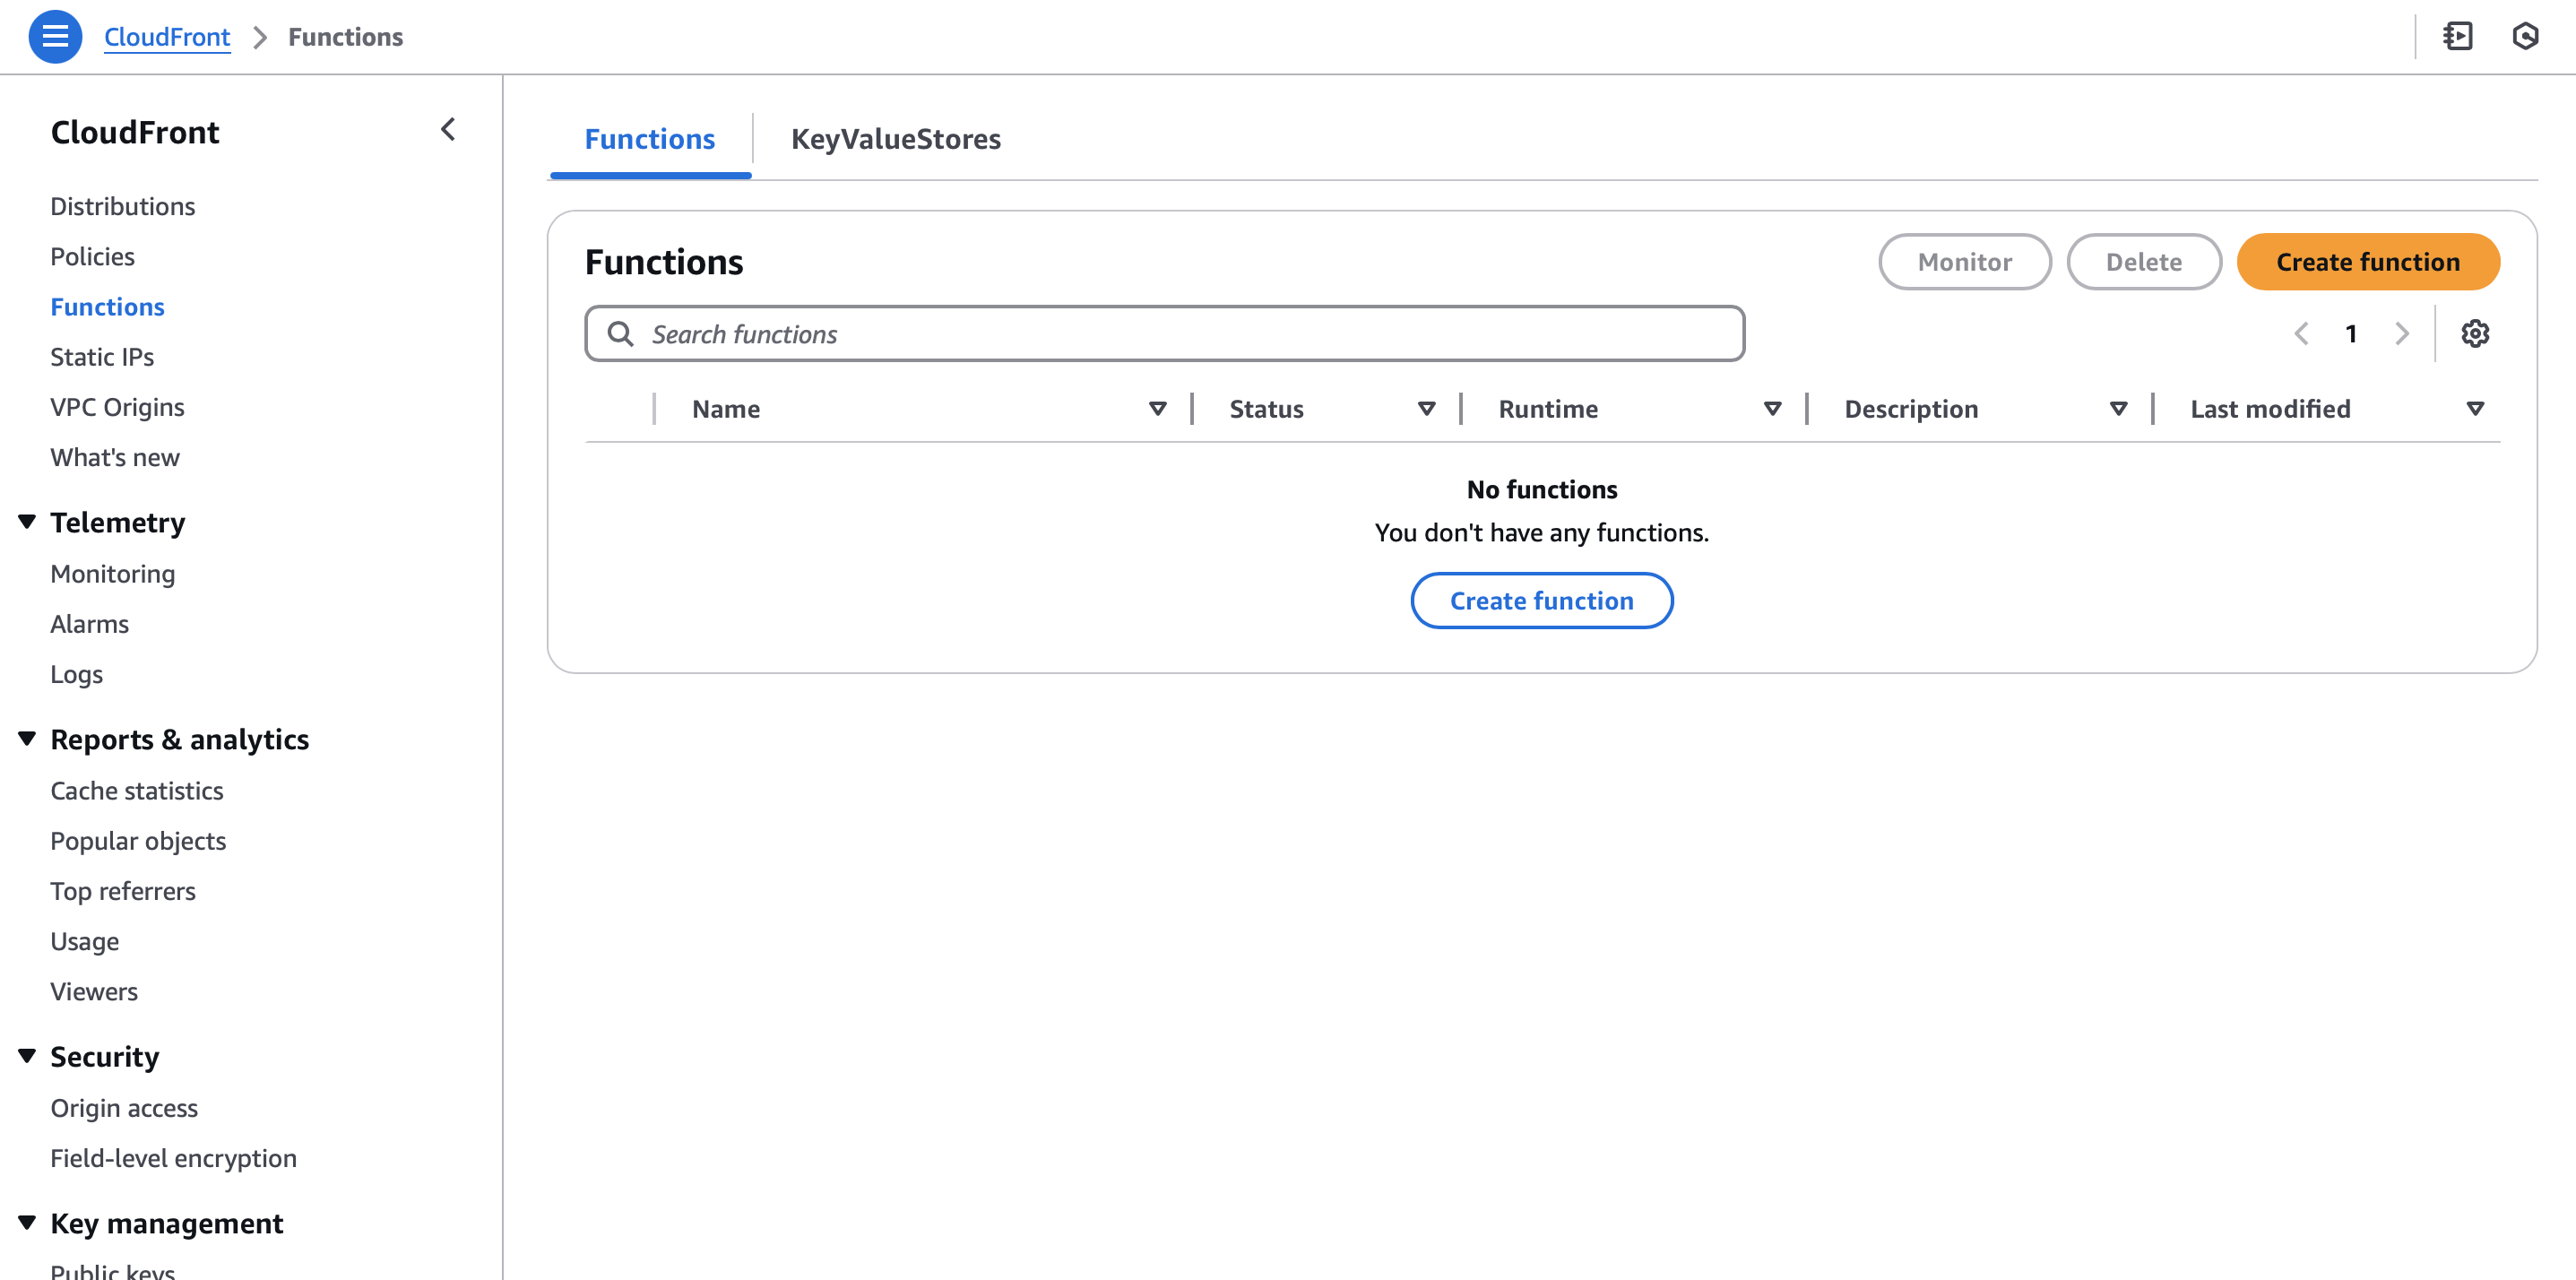Sort by Runtime column arrow
2576x1280 pixels.
pyautogui.click(x=1773, y=409)
